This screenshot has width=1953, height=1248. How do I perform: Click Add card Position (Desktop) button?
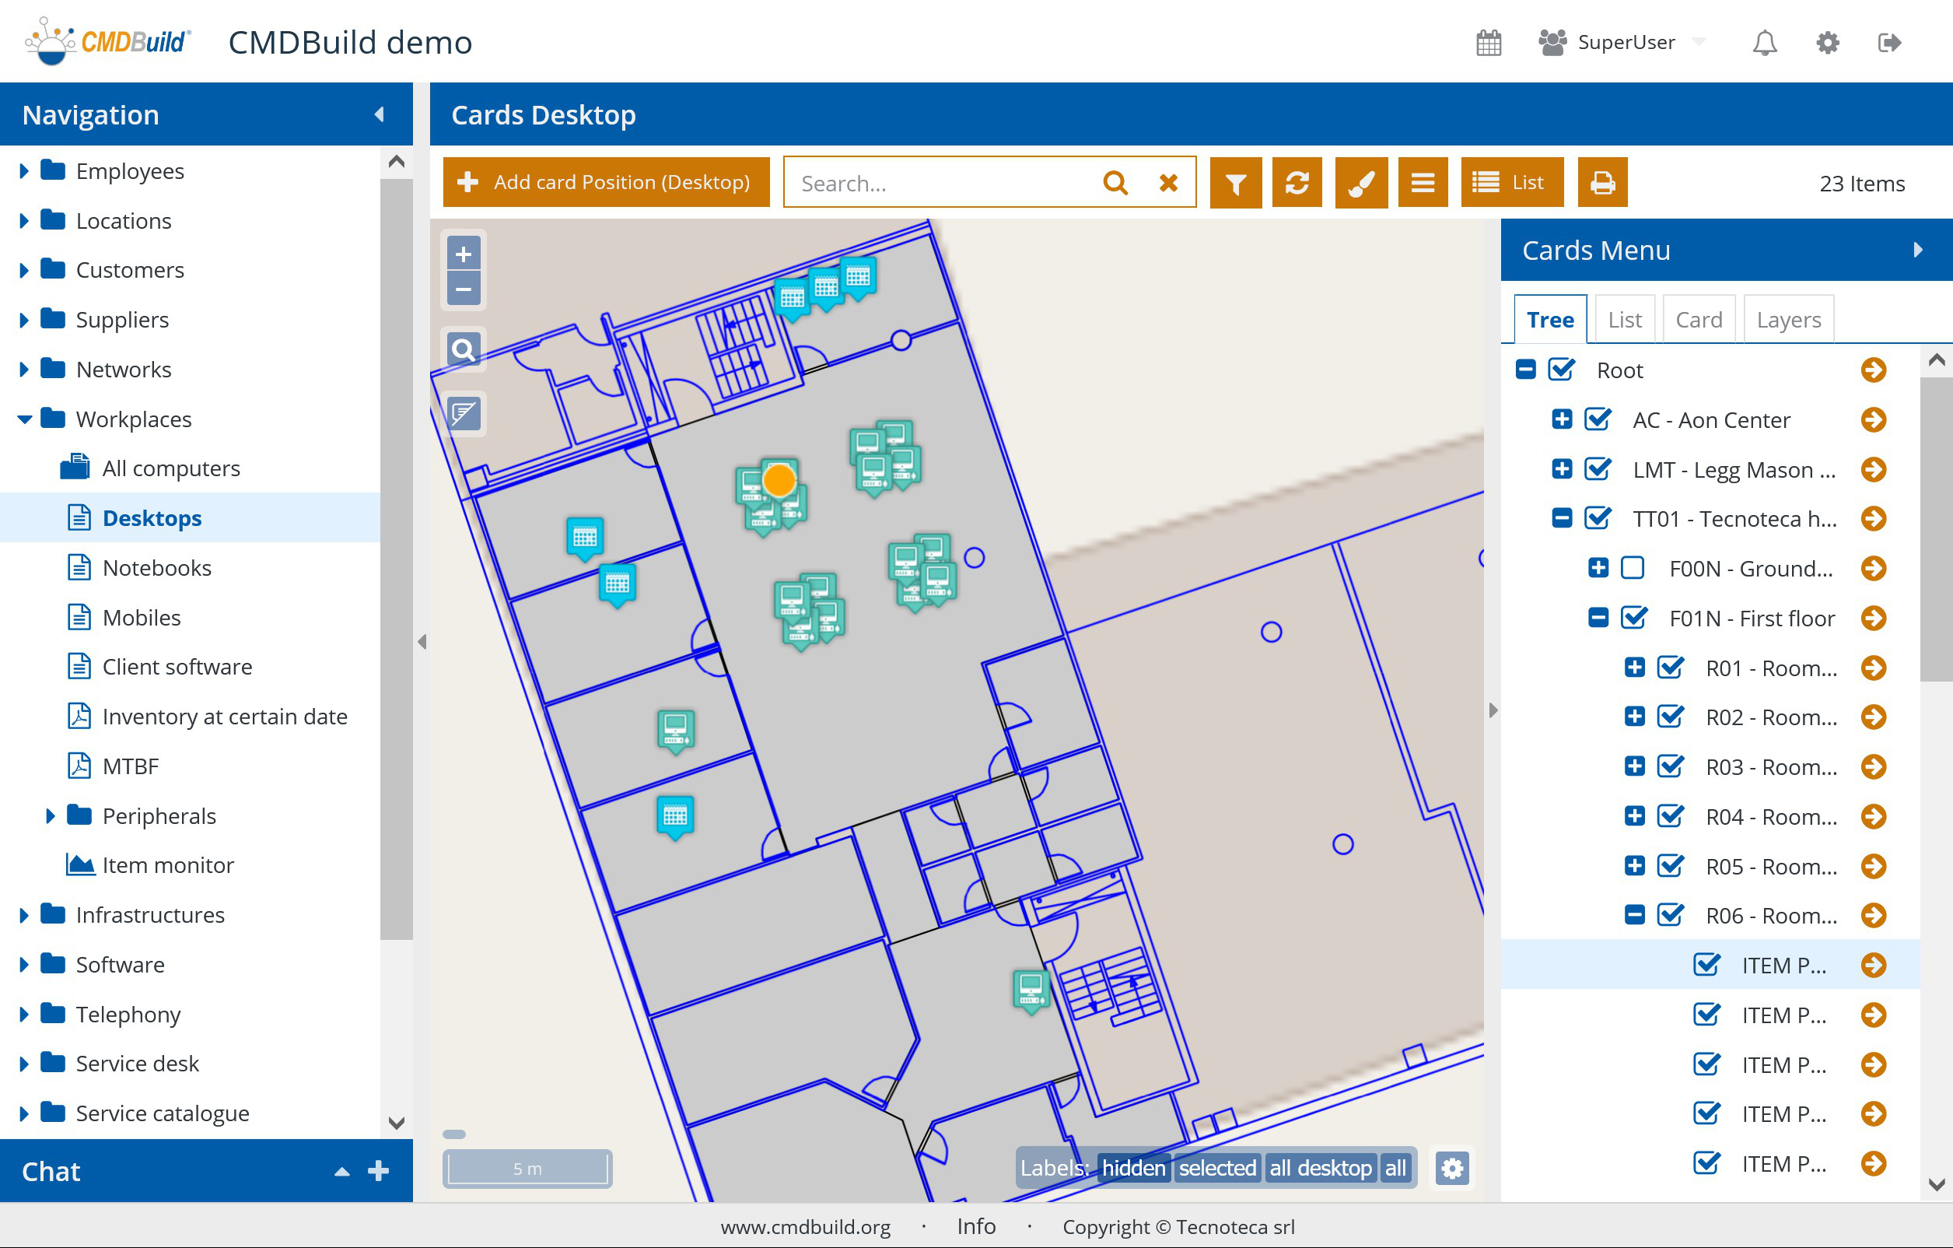pos(606,183)
